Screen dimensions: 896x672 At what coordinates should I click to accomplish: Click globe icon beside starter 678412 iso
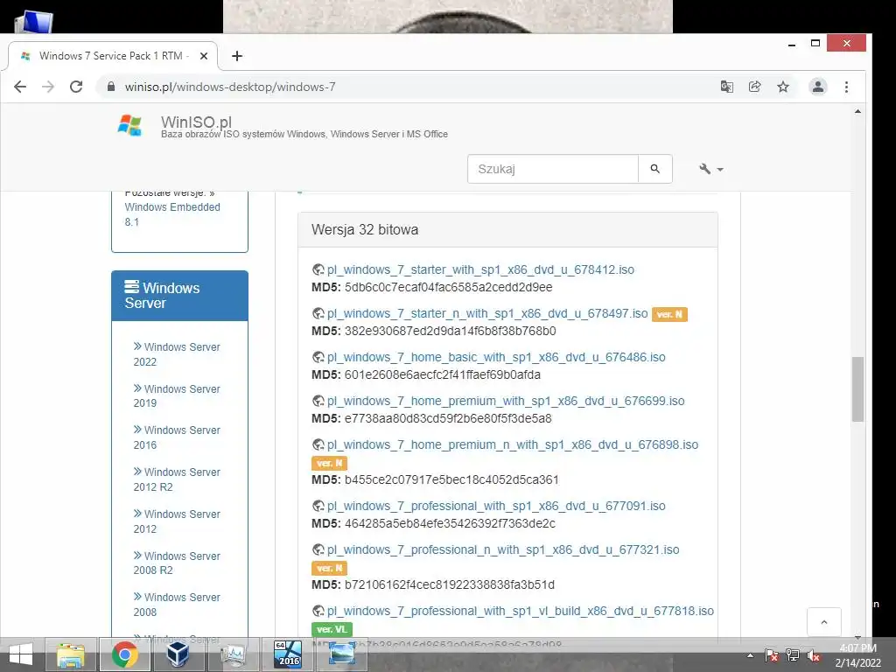[x=318, y=269]
